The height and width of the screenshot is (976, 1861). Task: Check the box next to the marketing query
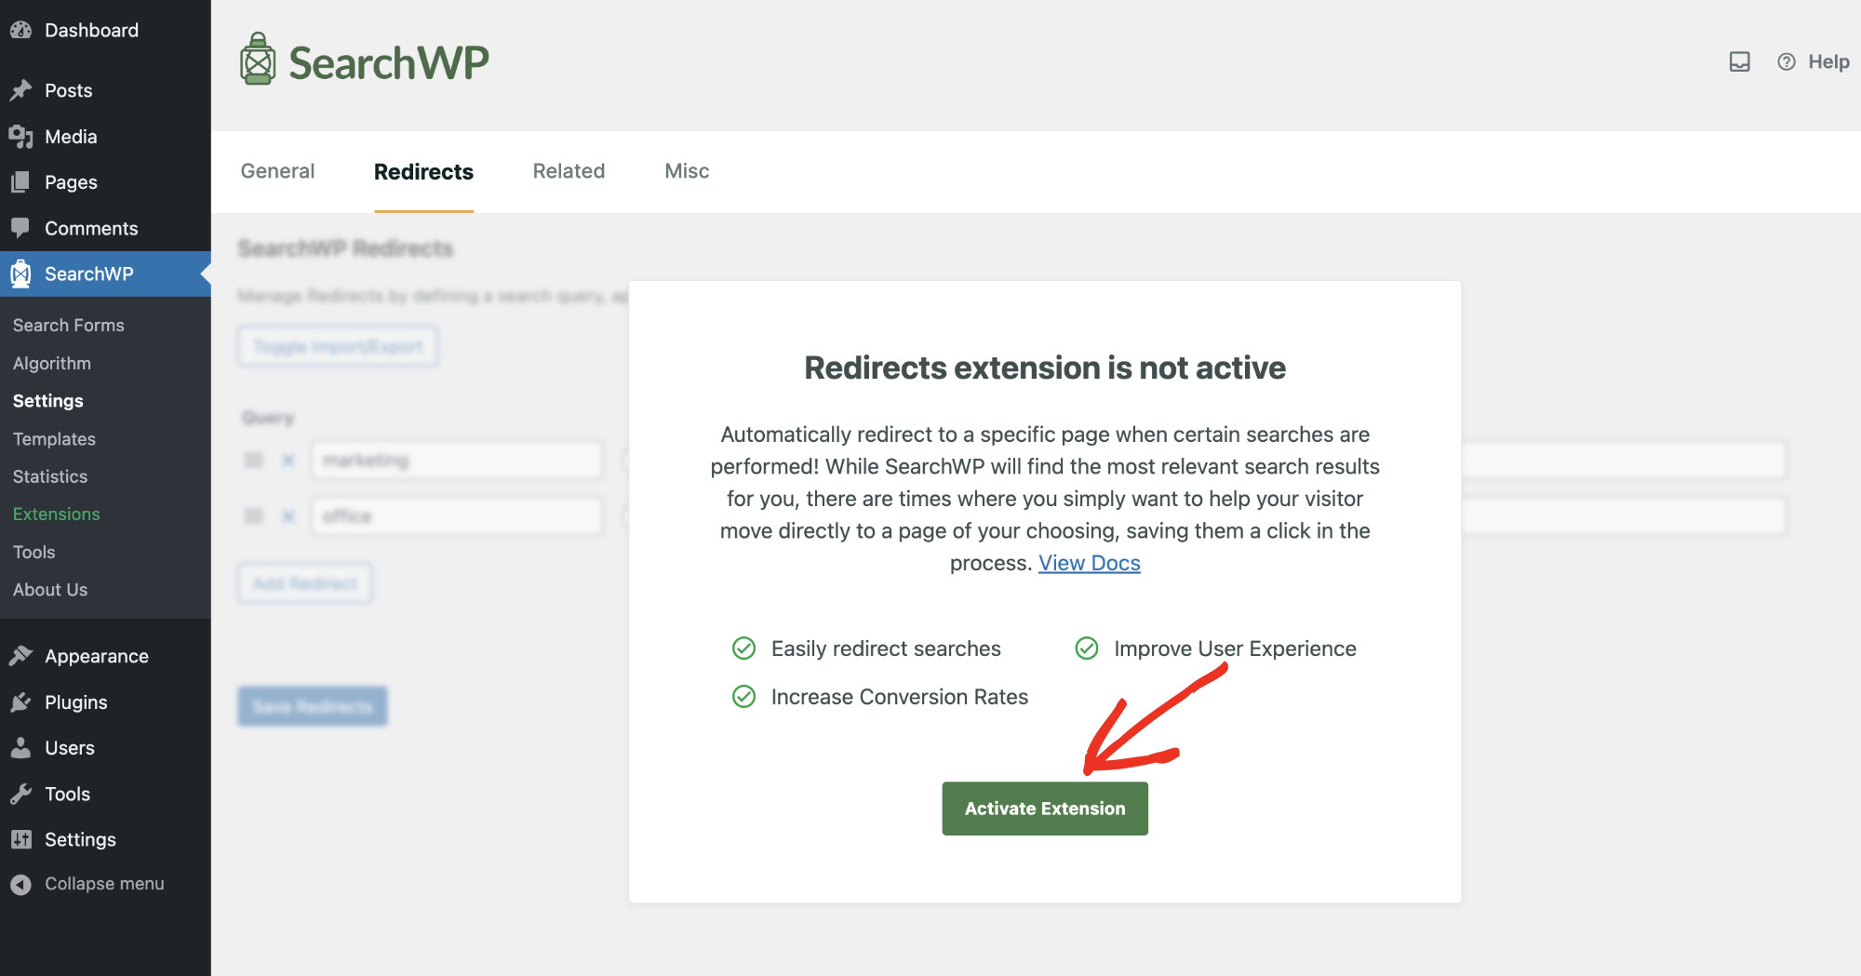(x=253, y=459)
